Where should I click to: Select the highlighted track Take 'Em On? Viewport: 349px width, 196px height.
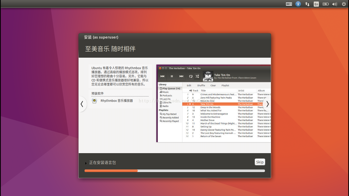[226, 104]
